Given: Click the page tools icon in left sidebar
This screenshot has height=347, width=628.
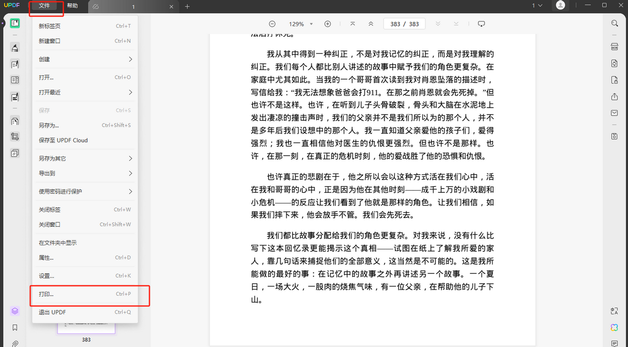Looking at the screenshot, I should point(15,121).
